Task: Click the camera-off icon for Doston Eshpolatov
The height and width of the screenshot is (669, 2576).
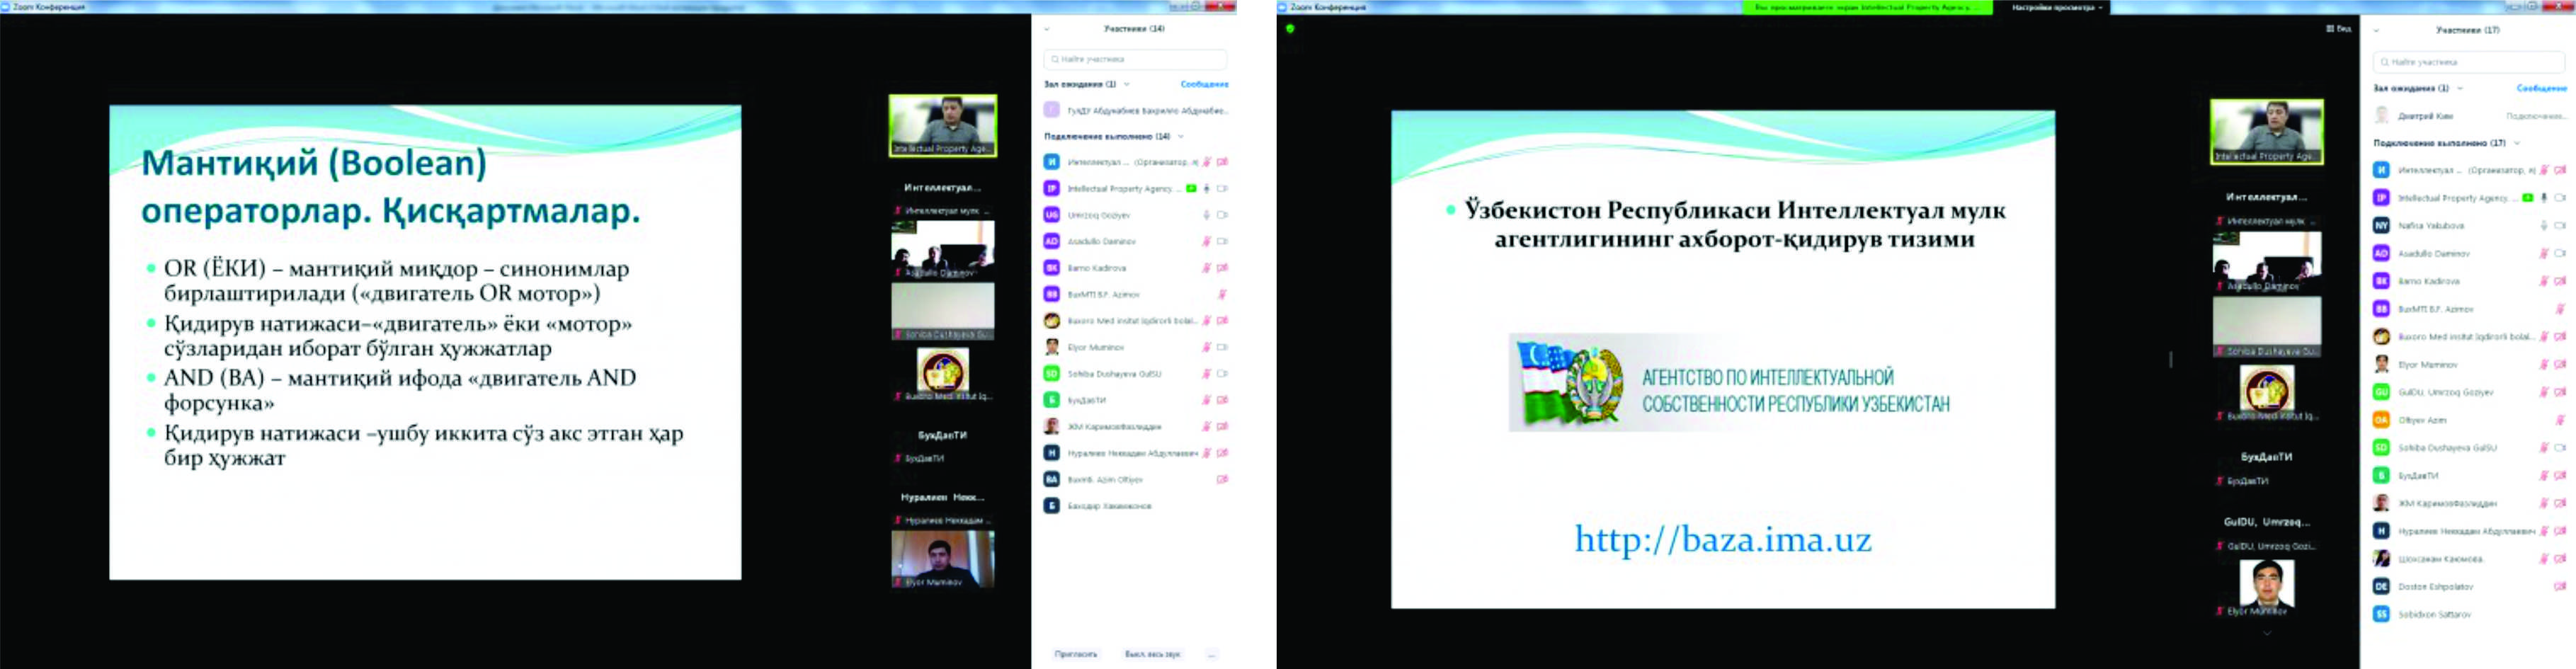Action: click(2560, 587)
